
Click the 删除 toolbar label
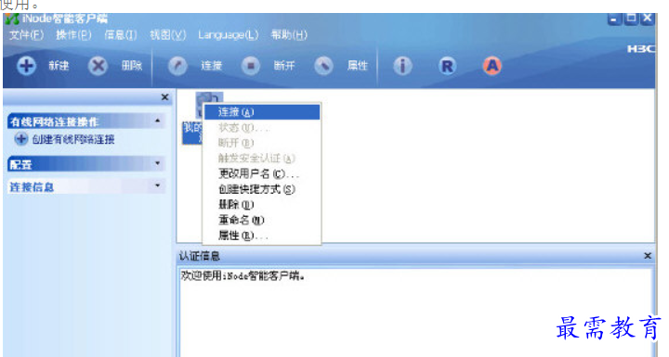pyautogui.click(x=132, y=66)
